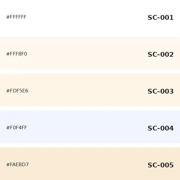
Task: Select the SC-004 code label
Action: (160, 128)
